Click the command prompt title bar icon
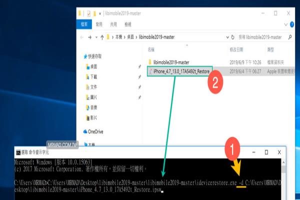The image size is (300, 200). (18, 152)
